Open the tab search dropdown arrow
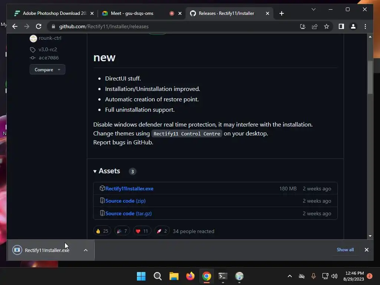380x285 pixels. pyautogui.click(x=313, y=9)
